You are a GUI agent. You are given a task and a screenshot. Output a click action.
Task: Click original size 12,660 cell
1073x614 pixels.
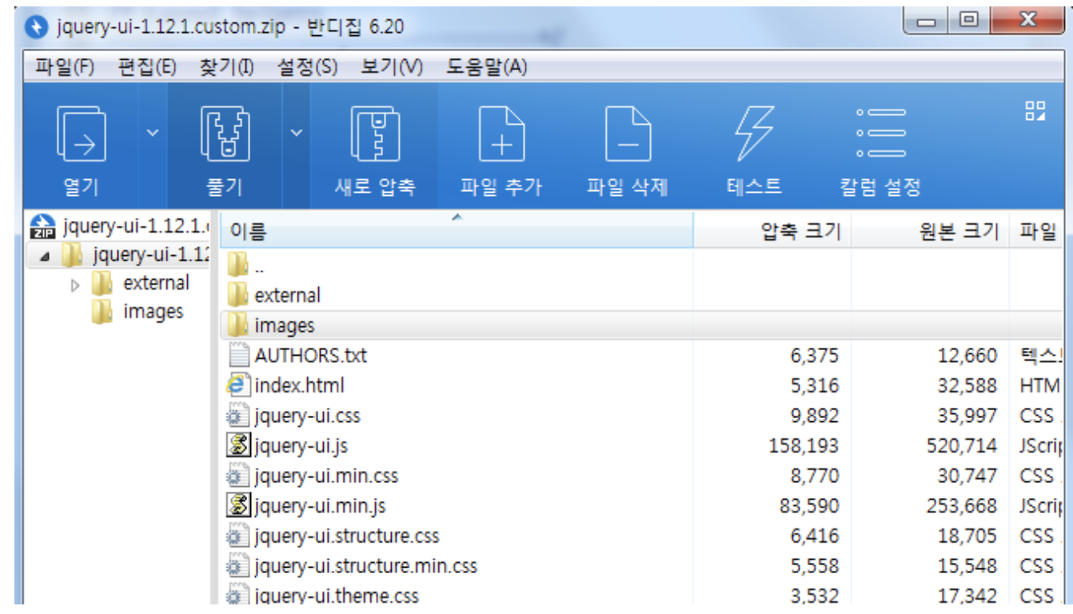tap(967, 355)
